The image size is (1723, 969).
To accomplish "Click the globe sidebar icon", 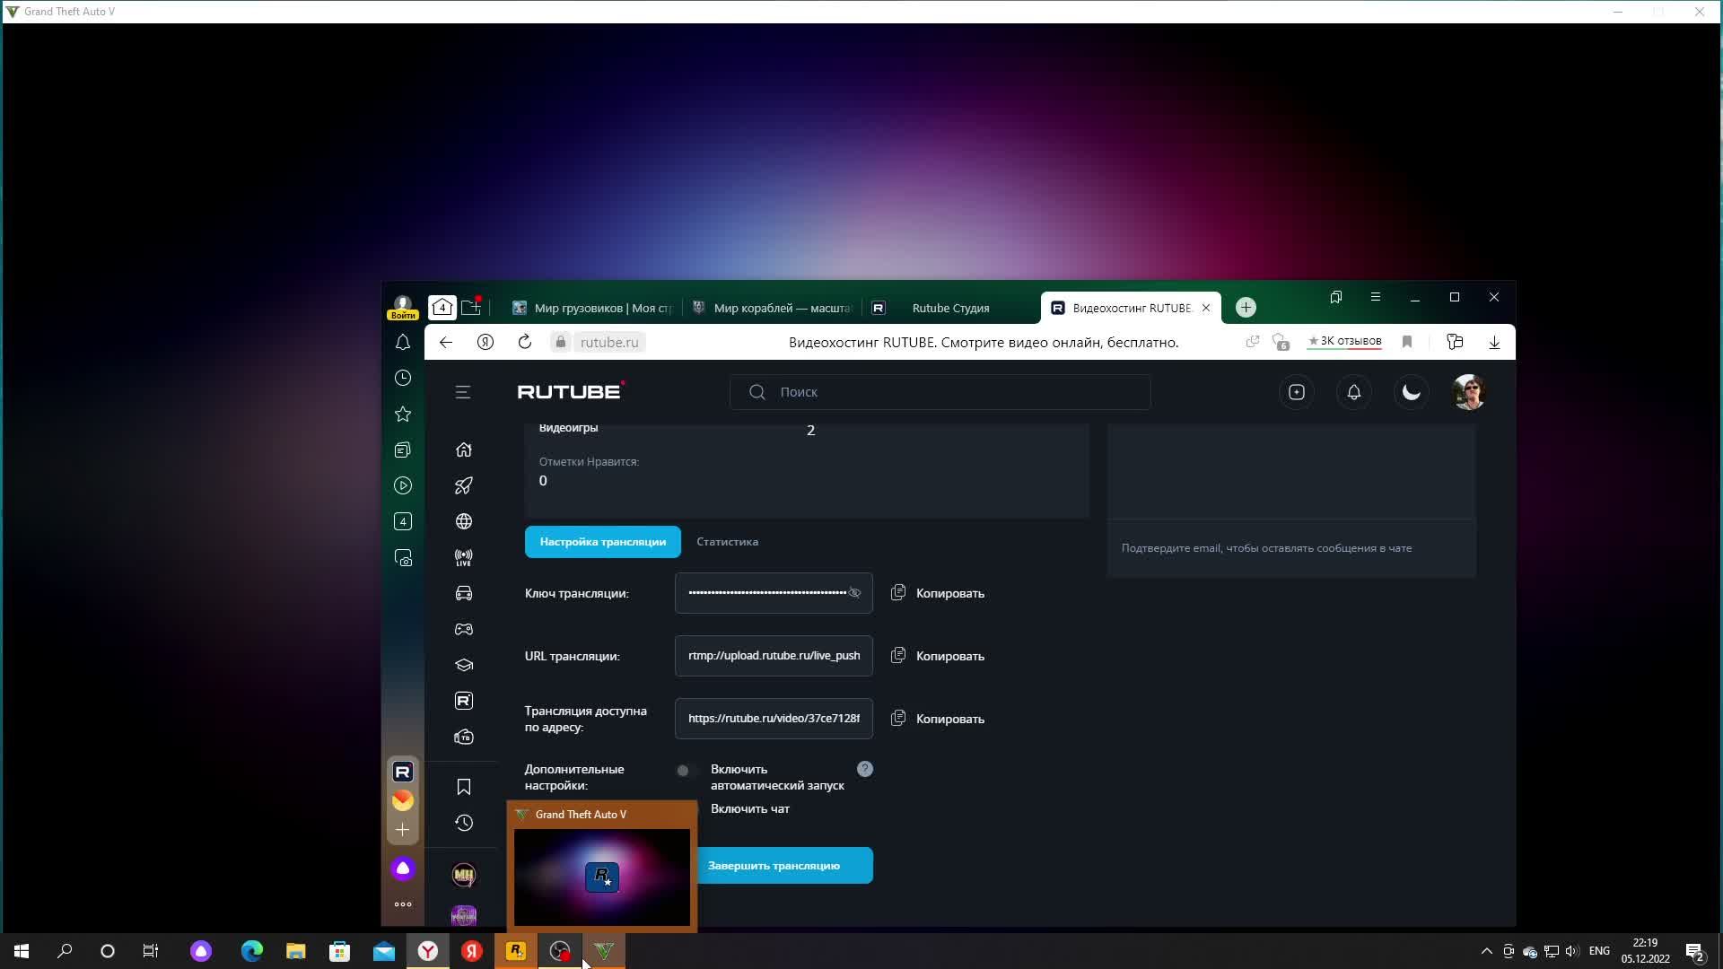I will (x=464, y=521).
